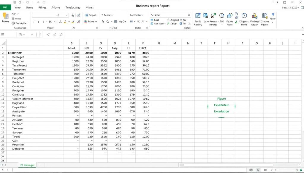Collapse the ribbon with the chevron arrow
The width and height of the screenshot is (304, 173).
pyautogui.click(x=303, y=28)
